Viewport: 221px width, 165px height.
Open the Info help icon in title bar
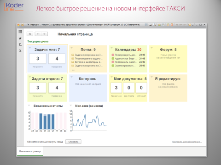(x=190, y=25)
